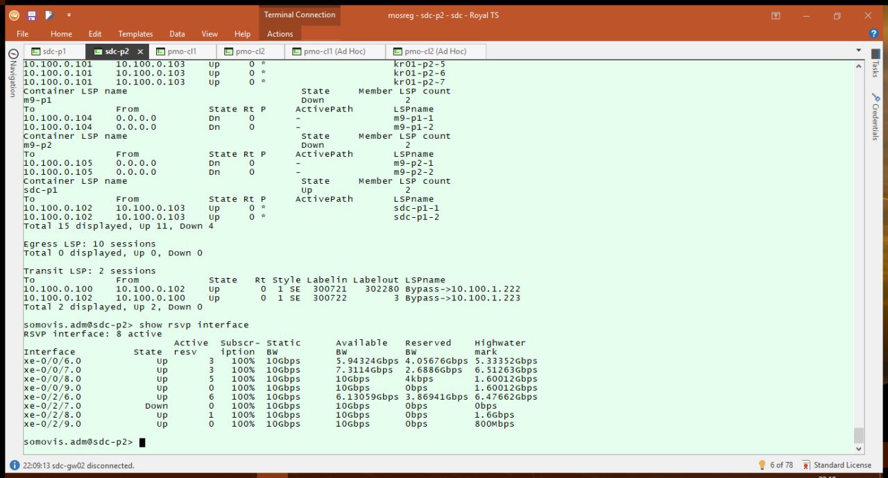Click the edit document icon in quick access toolbar

[x=49, y=15]
